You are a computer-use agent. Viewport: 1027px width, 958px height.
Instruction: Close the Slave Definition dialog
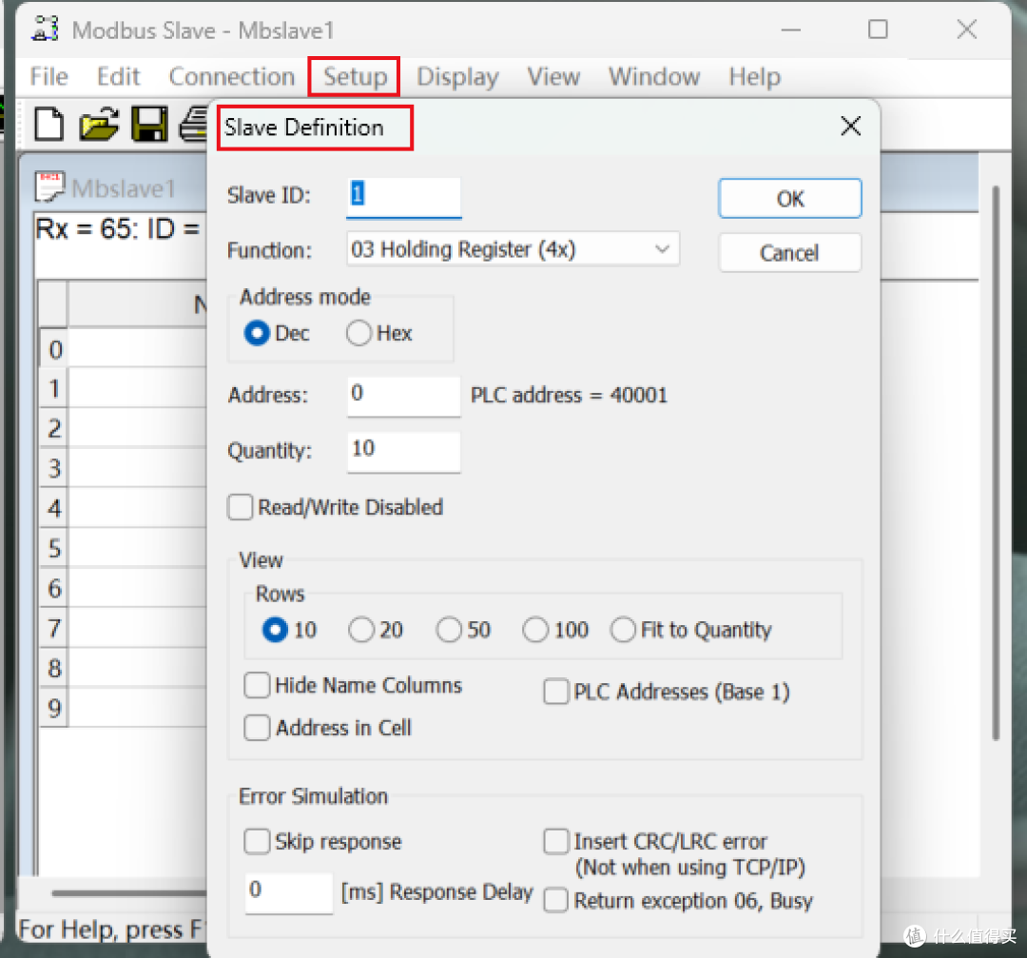click(x=850, y=126)
